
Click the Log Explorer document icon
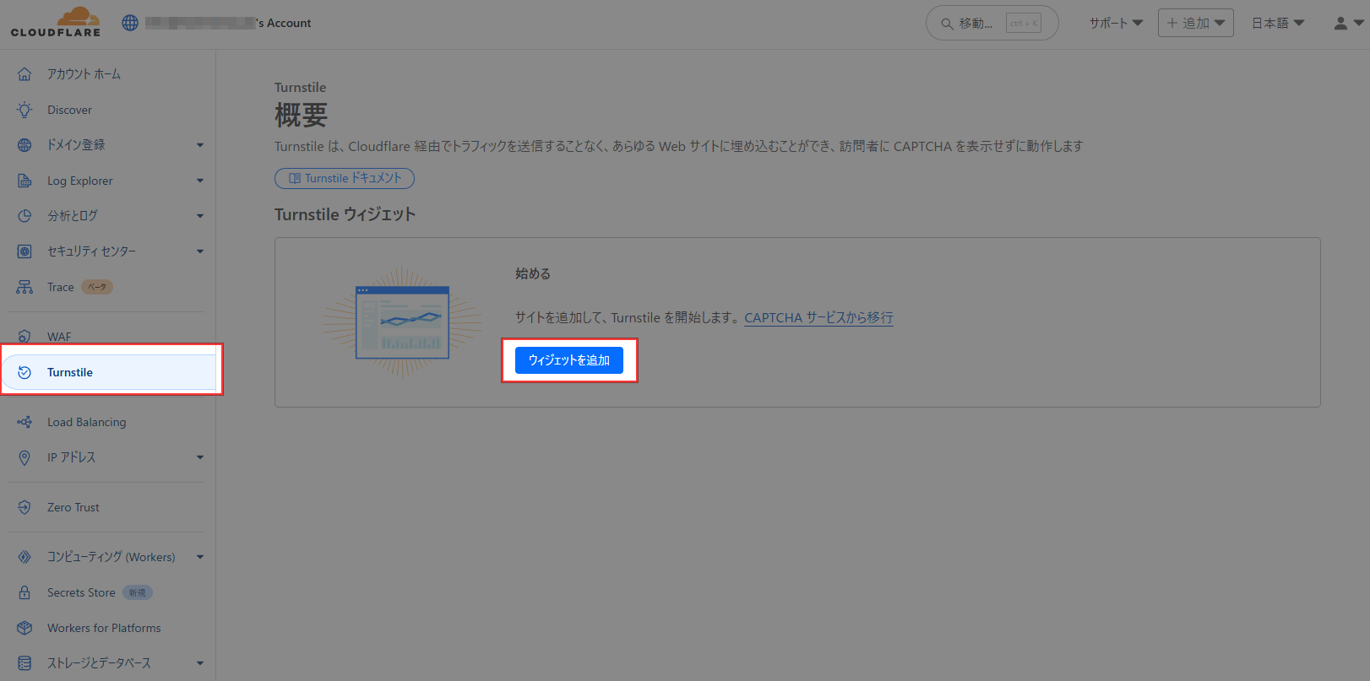click(x=24, y=181)
